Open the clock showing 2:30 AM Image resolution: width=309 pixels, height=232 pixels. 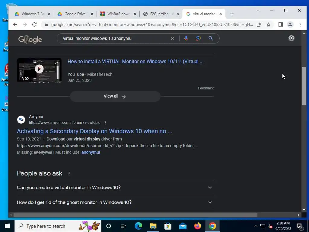pos(283,226)
